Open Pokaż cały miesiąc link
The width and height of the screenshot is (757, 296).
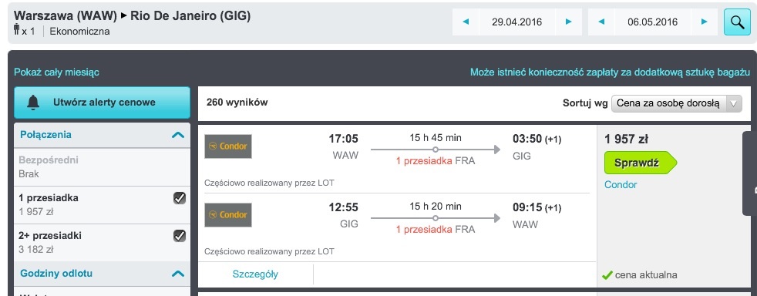[56, 72]
